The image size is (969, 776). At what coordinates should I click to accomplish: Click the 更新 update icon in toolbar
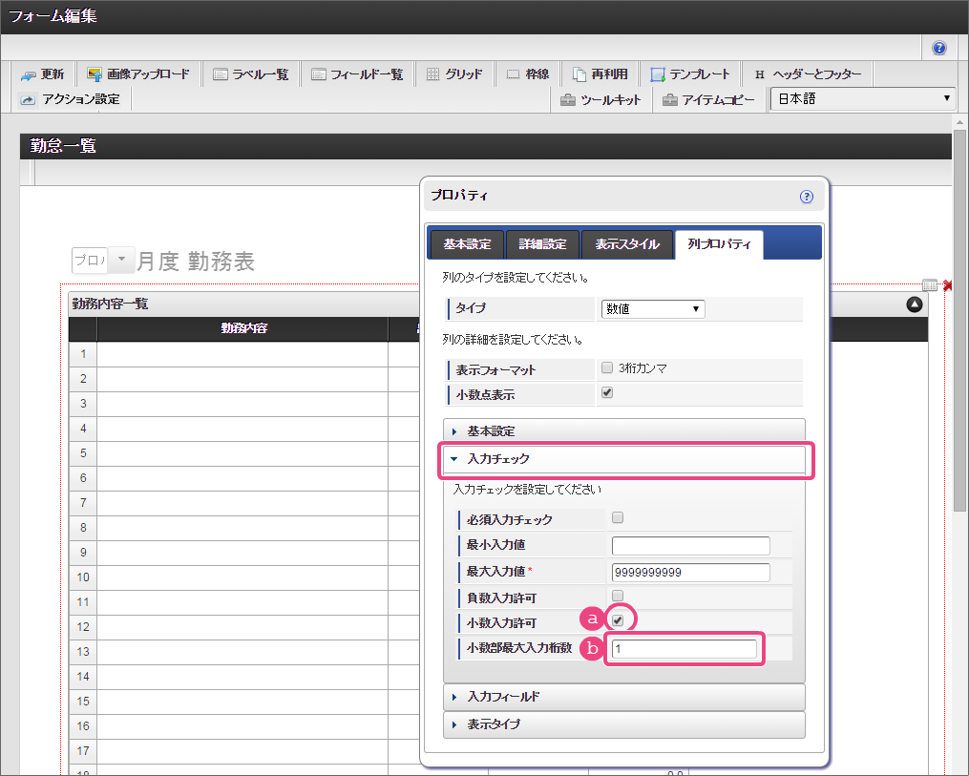tap(30, 74)
